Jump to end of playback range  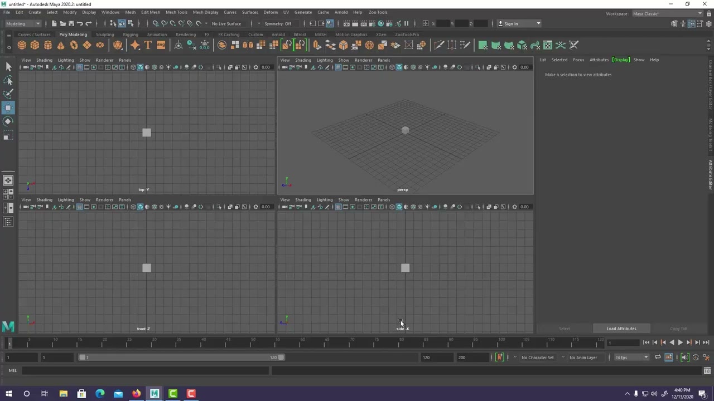point(706,343)
